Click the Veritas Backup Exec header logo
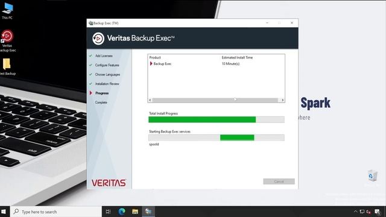386x217 pixels. point(98,39)
